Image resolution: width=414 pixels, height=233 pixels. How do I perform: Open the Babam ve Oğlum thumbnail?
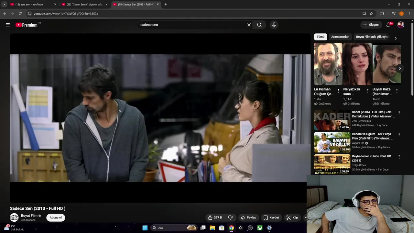click(332, 142)
